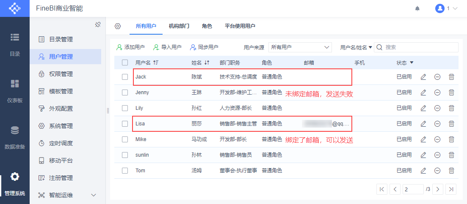This screenshot has width=467, height=204.
Task: Check the select-all checkbox in the table header
Action: (125, 63)
